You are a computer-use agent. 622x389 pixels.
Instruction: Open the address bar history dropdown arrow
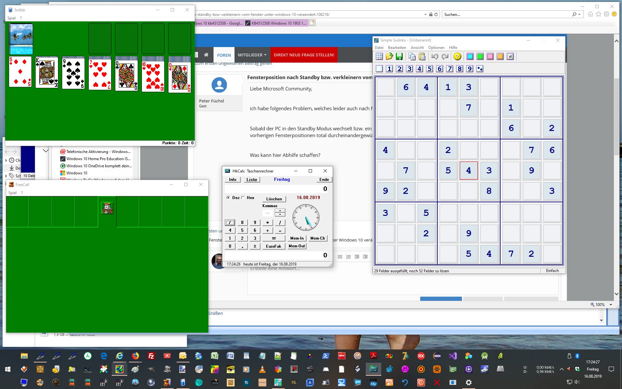click(x=425, y=15)
